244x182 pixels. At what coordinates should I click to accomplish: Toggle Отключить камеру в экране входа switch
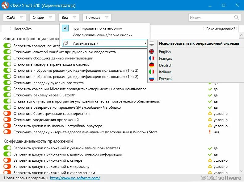(x=7, y=64)
